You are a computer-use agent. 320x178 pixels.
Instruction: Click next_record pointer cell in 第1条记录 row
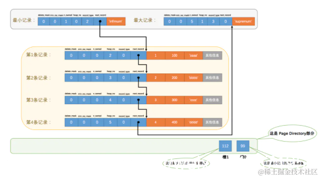[x=138, y=55]
